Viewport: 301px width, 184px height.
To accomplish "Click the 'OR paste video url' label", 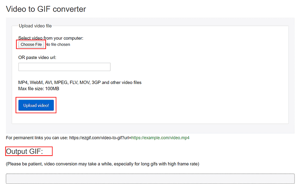I will [x=37, y=57].
